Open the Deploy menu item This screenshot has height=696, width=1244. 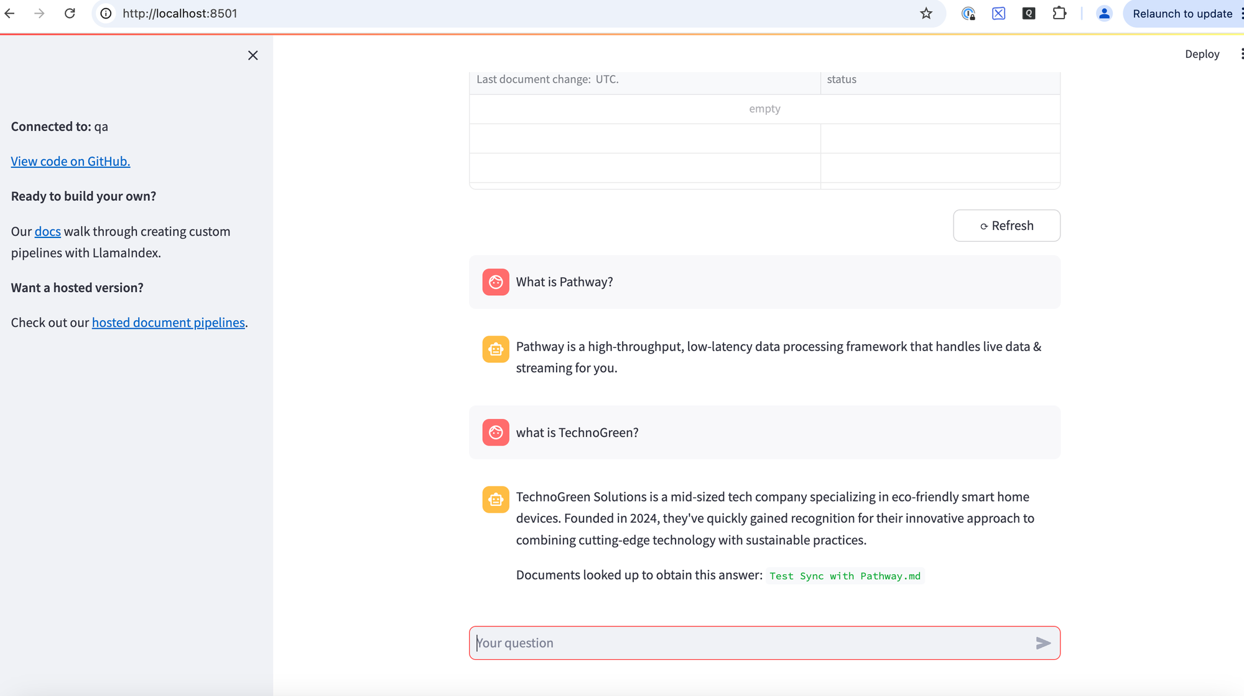tap(1202, 54)
